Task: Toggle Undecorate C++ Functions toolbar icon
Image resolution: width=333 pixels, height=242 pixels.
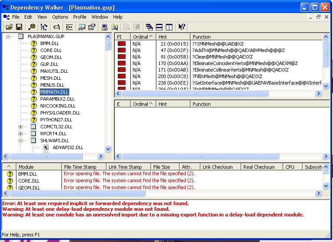Action: click(69, 27)
